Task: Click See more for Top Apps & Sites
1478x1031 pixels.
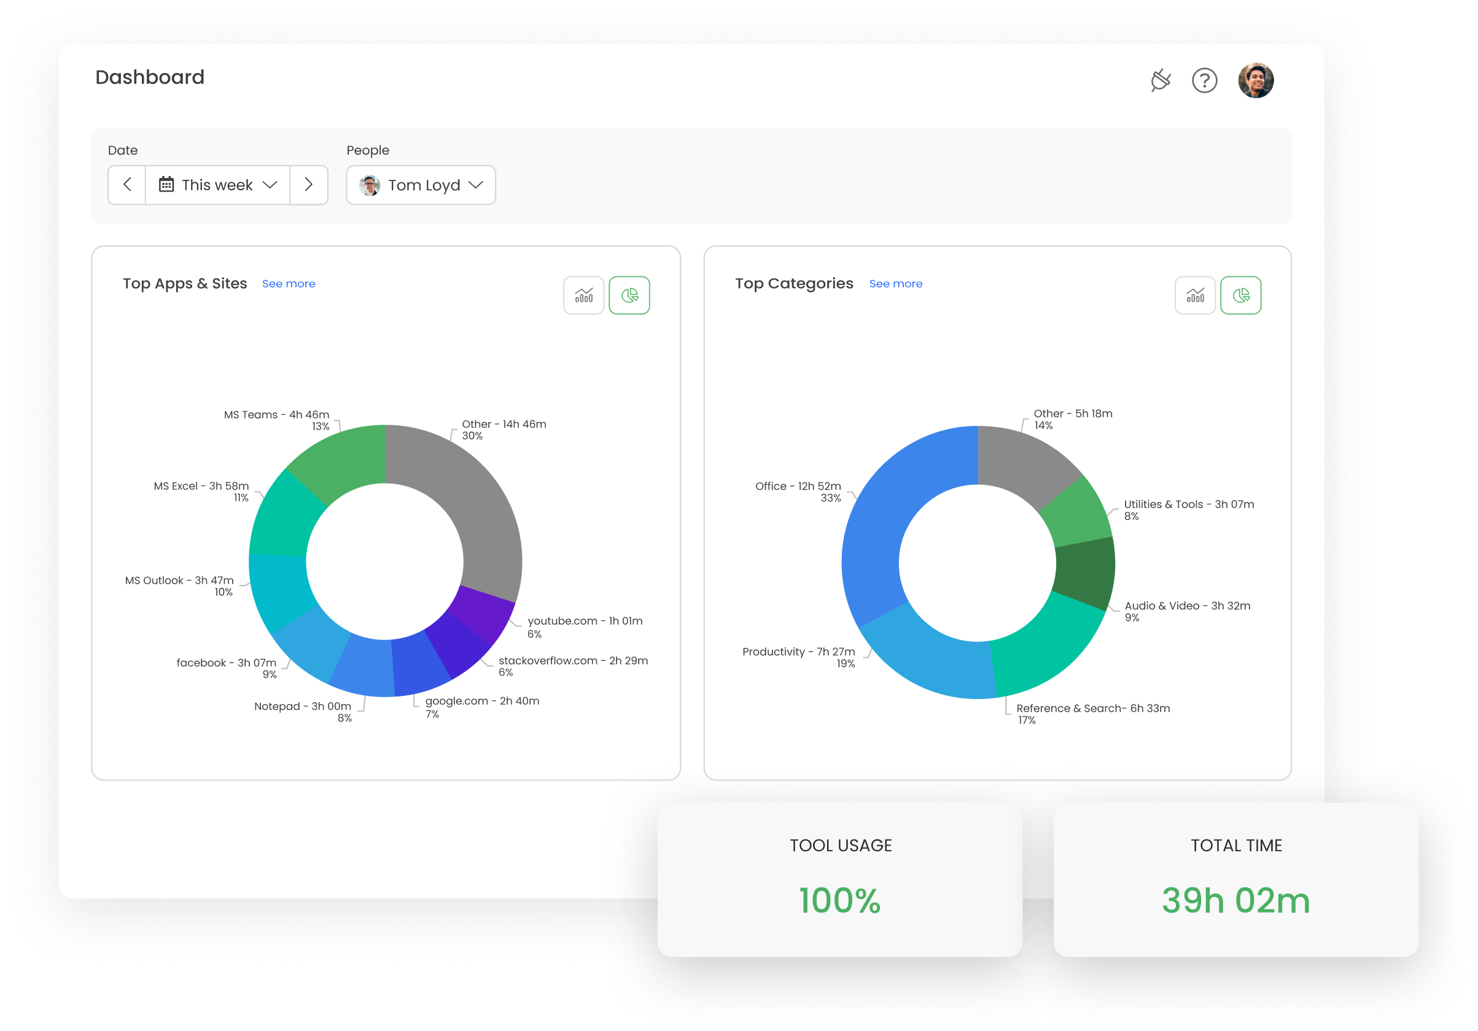Action: click(x=286, y=283)
